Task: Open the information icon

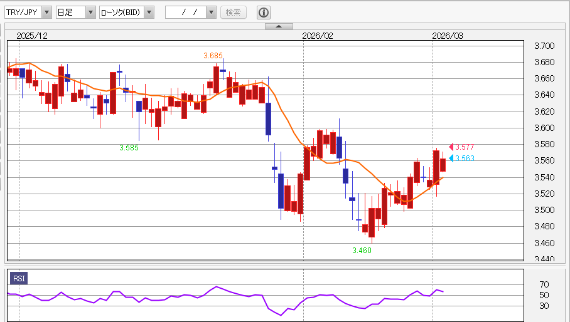Action: [264, 13]
